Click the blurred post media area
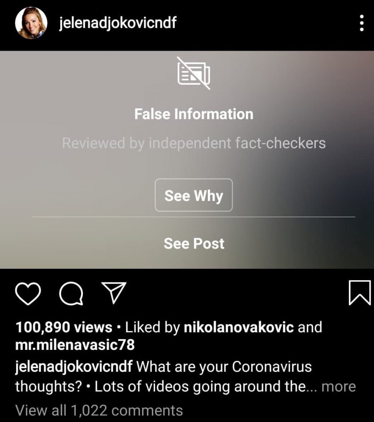374x422 pixels. coord(187,159)
